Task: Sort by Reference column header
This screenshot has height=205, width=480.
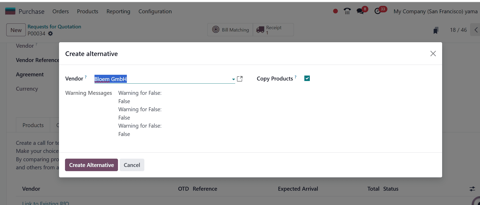Action: tap(205, 189)
